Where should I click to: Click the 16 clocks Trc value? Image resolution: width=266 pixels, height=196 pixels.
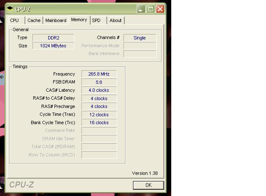click(x=99, y=122)
